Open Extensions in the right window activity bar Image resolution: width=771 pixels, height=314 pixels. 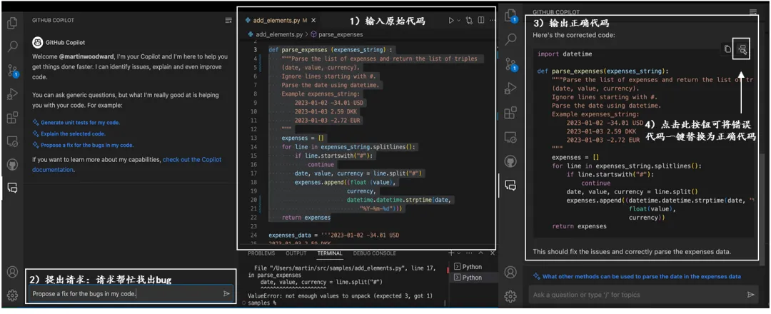coord(511,113)
